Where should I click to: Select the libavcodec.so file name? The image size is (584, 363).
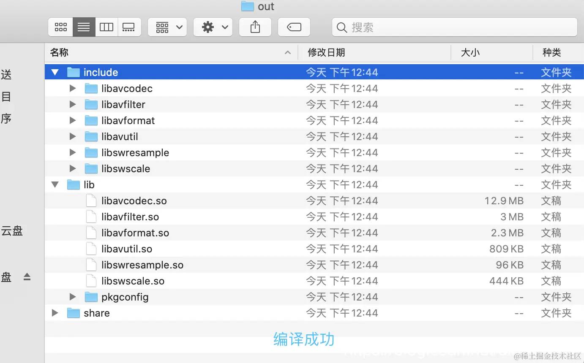(134, 200)
